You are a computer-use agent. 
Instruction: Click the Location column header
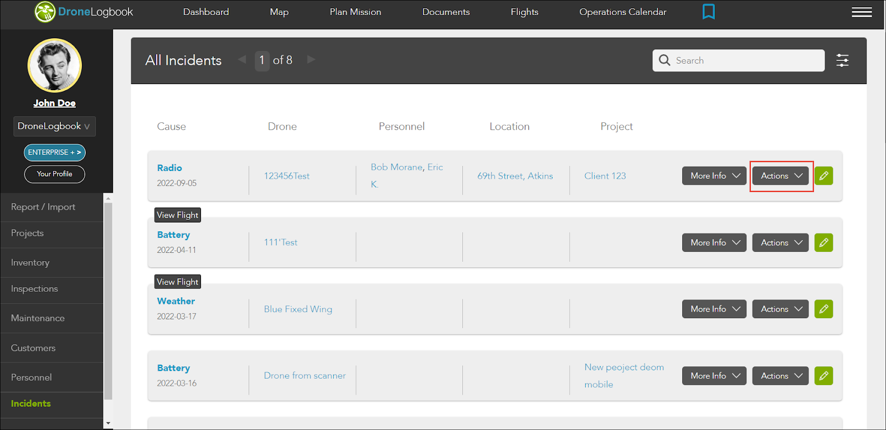(509, 127)
